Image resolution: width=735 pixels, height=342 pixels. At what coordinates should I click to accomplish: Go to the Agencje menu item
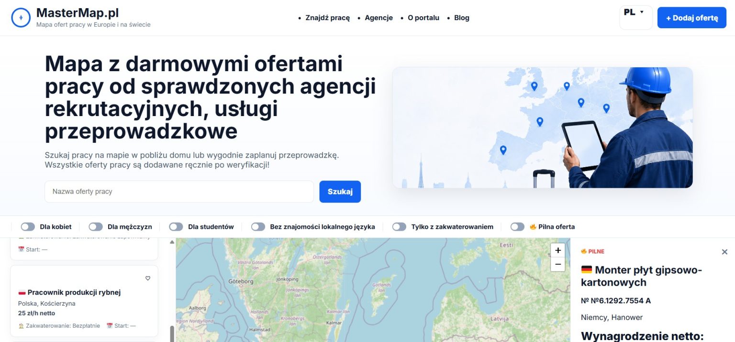point(379,18)
